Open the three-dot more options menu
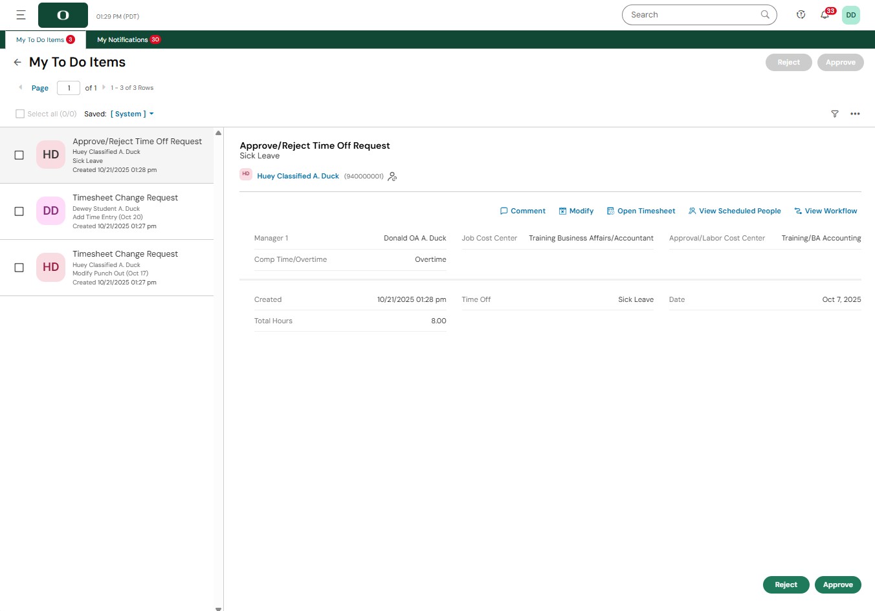Screen dimensions: 875x611 click(x=855, y=114)
